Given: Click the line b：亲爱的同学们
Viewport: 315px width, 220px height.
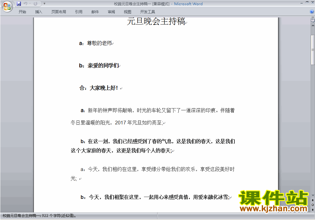Looking at the screenshot, I should [x=99, y=66].
